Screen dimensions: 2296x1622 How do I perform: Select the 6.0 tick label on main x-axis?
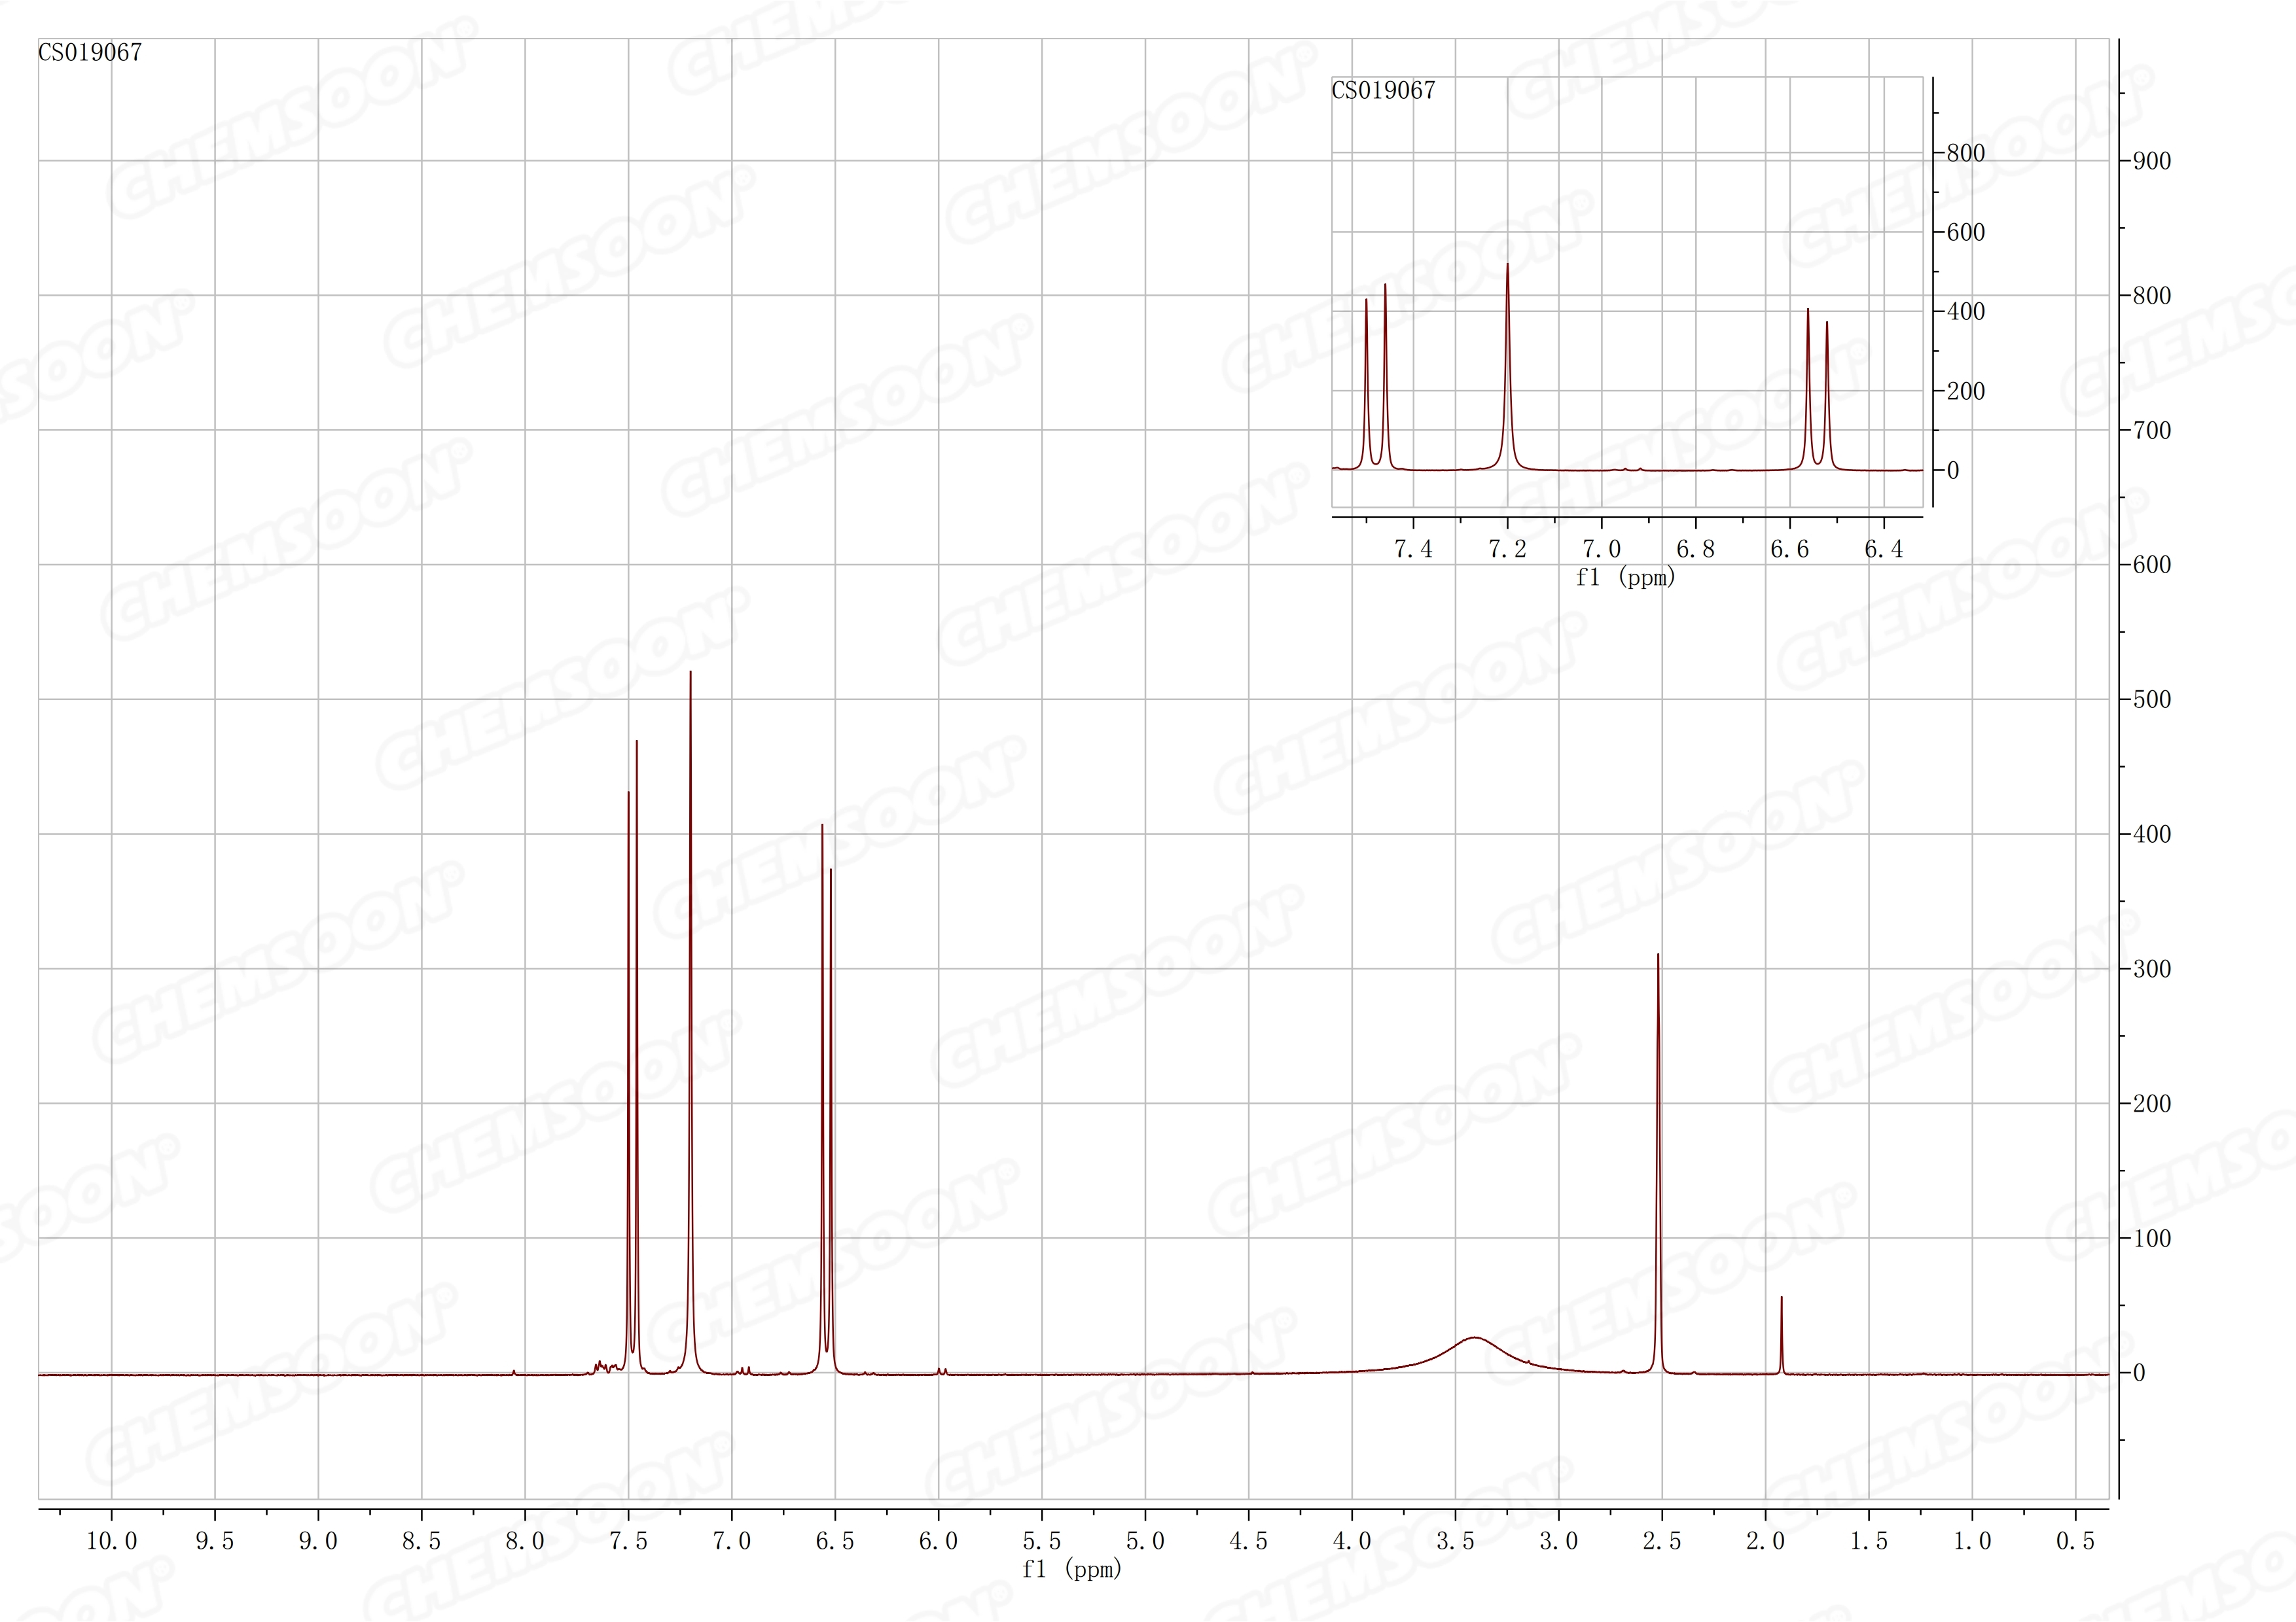point(938,1541)
